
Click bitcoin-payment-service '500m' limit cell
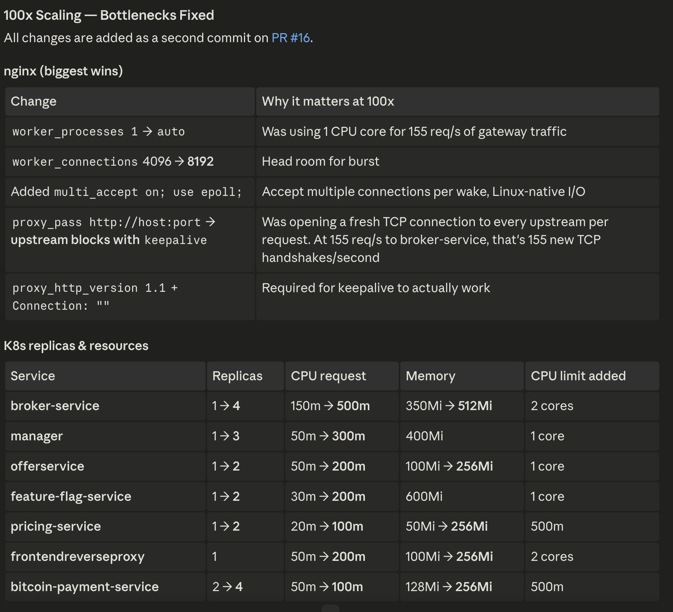592,587
